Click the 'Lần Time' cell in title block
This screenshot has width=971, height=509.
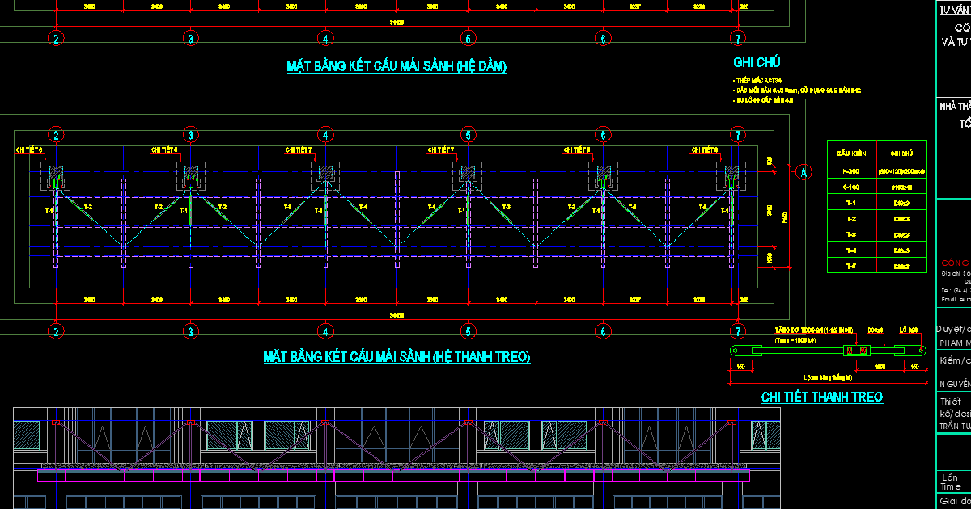[952, 482]
